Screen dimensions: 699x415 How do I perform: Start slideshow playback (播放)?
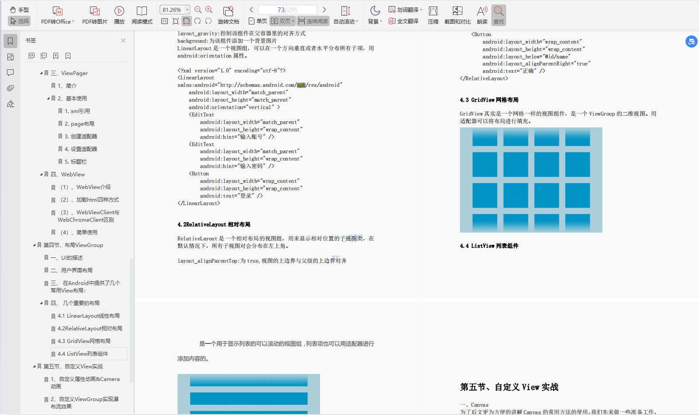[119, 15]
